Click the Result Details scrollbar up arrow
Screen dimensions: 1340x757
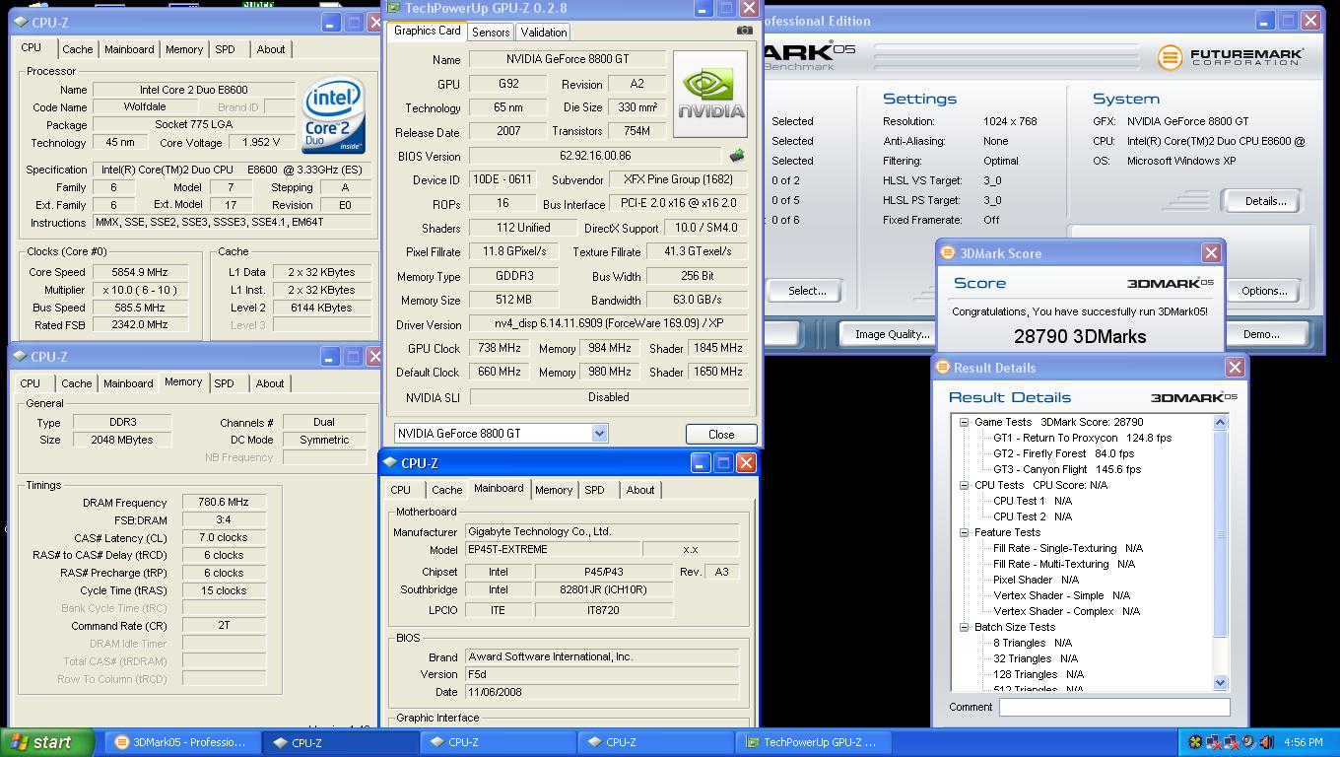(x=1220, y=423)
